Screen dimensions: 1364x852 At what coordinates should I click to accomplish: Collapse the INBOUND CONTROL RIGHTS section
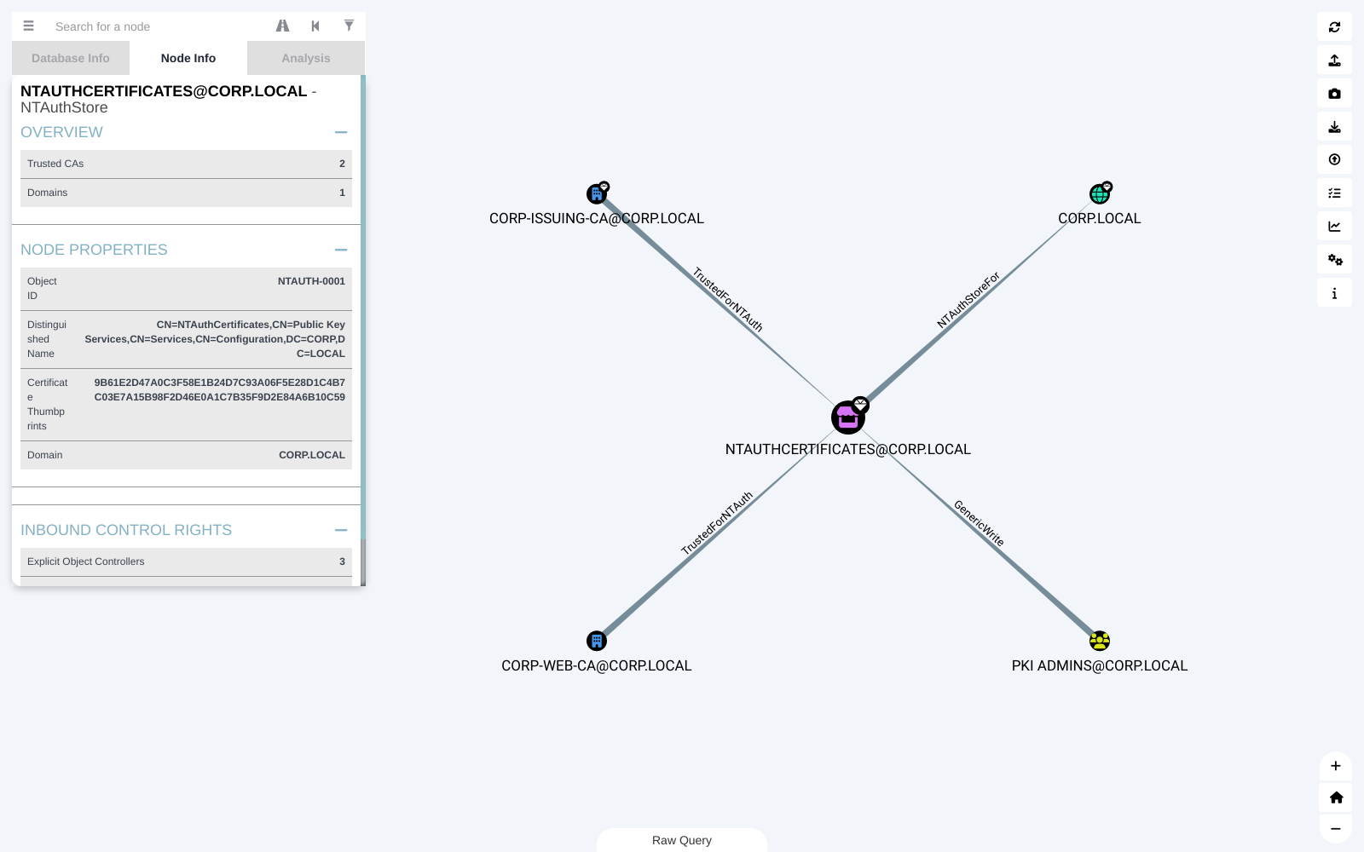tap(341, 530)
